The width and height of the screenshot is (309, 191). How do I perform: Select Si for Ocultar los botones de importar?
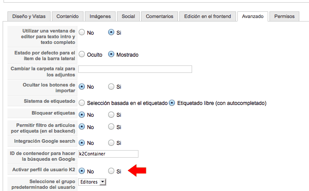pos(111,86)
